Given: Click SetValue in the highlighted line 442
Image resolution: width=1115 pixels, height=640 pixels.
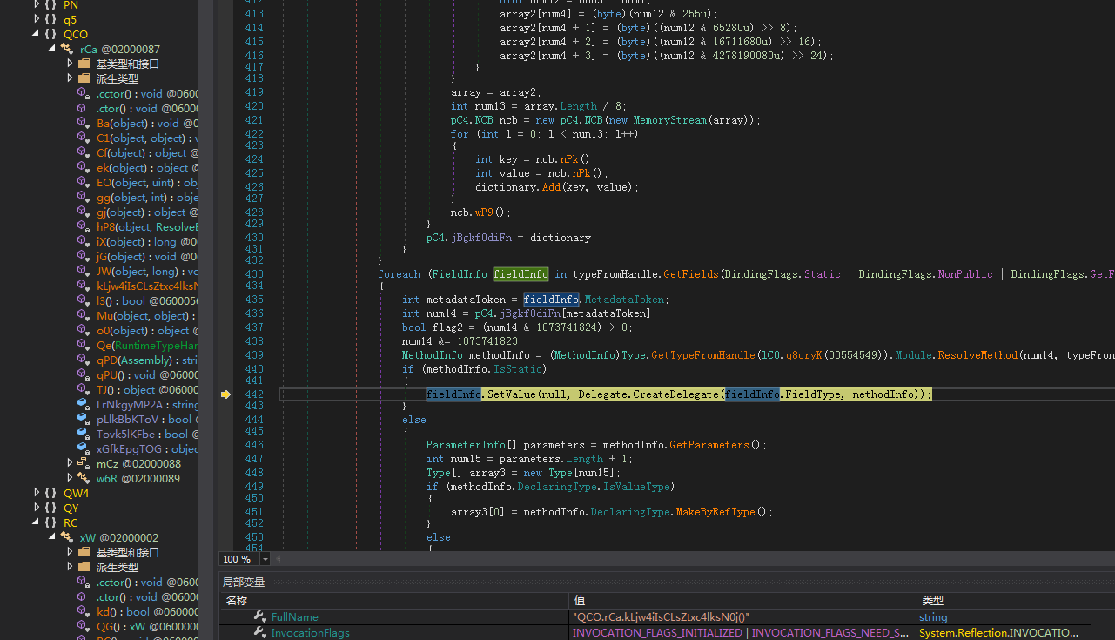Looking at the screenshot, I should coord(511,394).
